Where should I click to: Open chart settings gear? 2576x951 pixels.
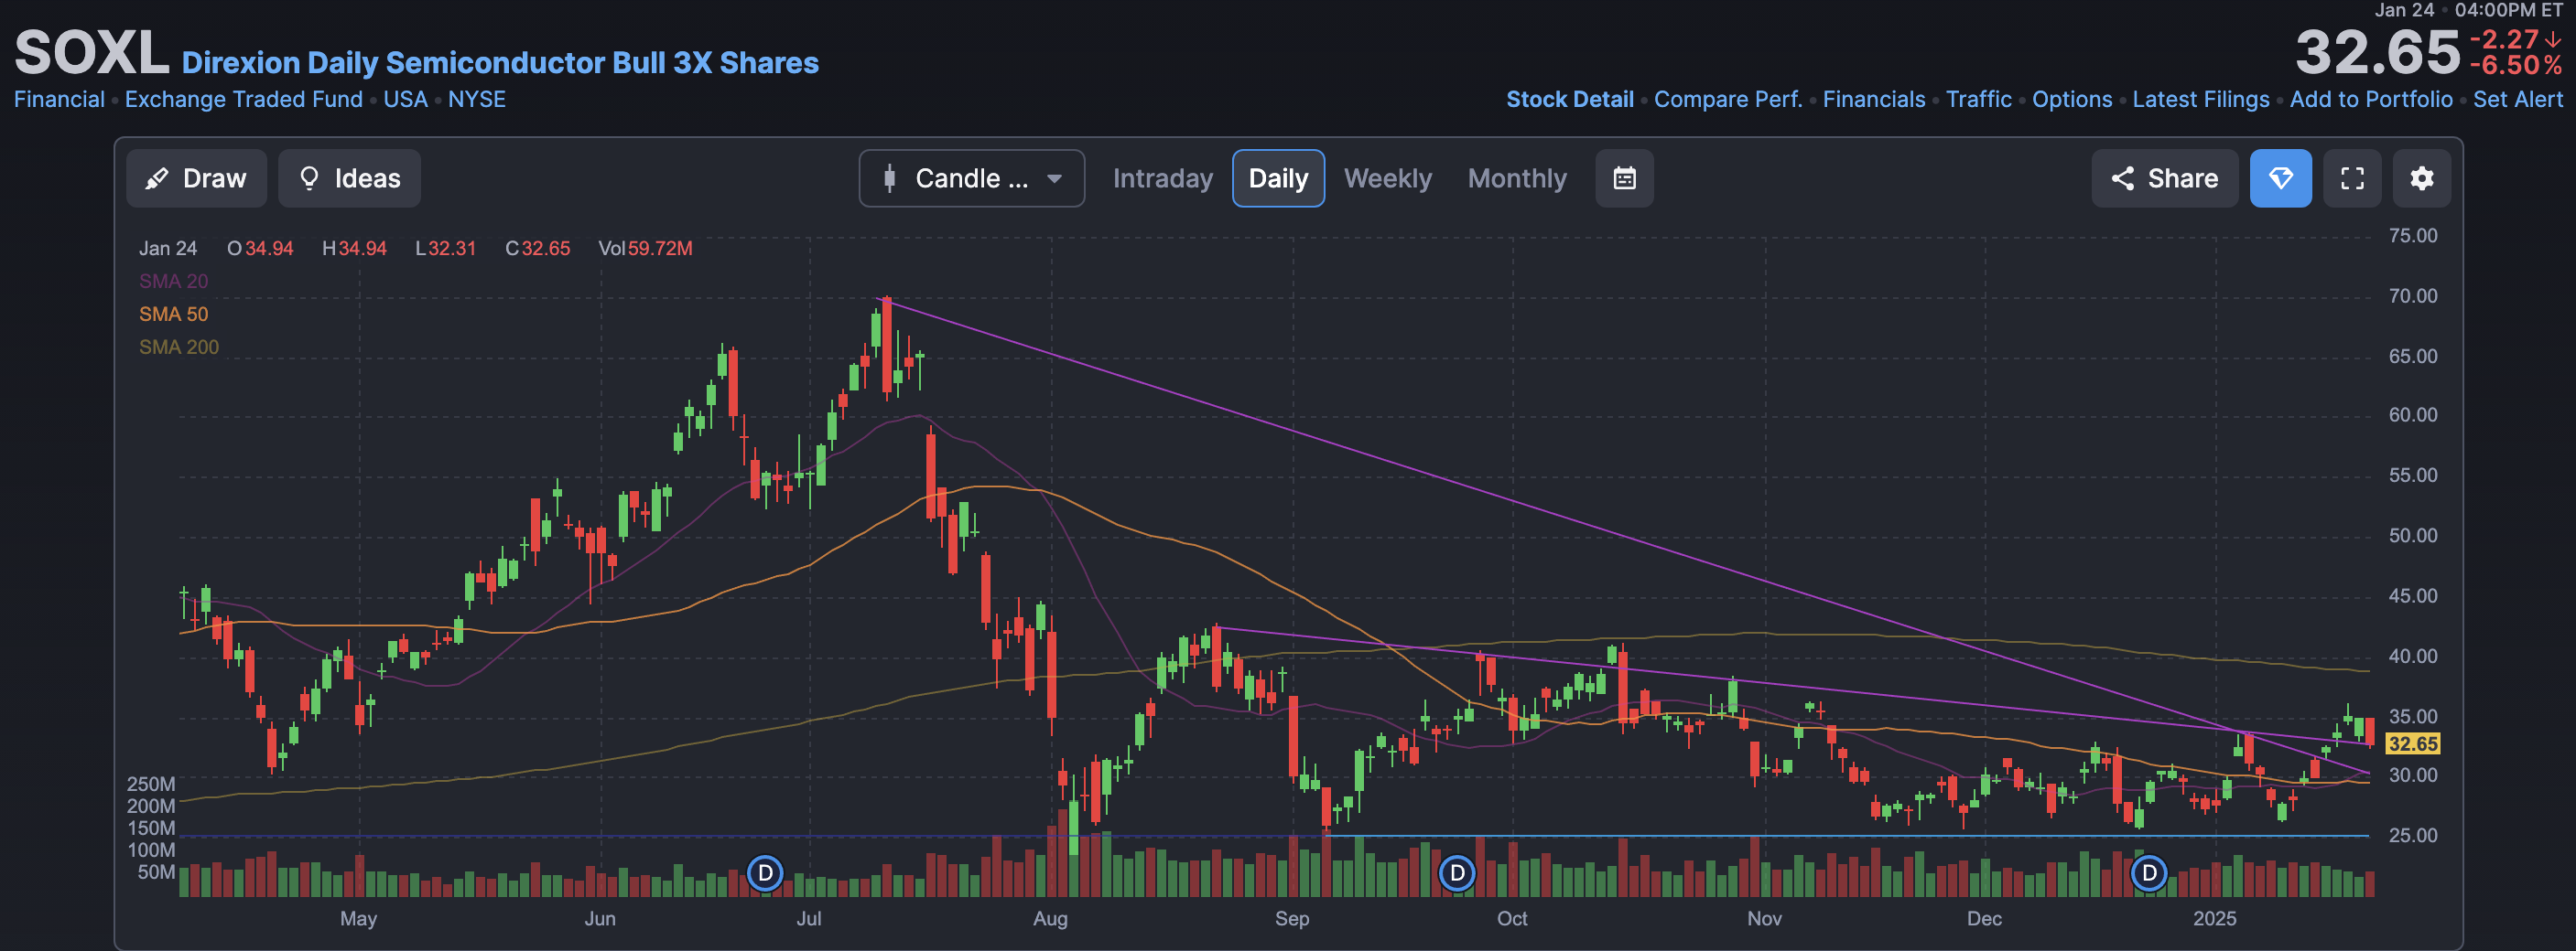click(x=2421, y=179)
